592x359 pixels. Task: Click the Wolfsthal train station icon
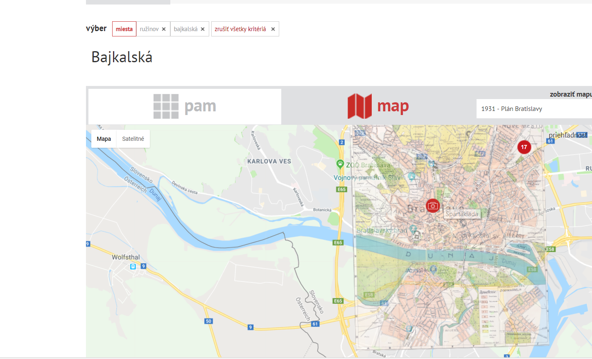(133, 266)
